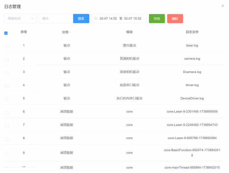Check the box for row 7 core-Laser-9-2246482
The height and width of the screenshot is (173, 229).
[x=7, y=126]
